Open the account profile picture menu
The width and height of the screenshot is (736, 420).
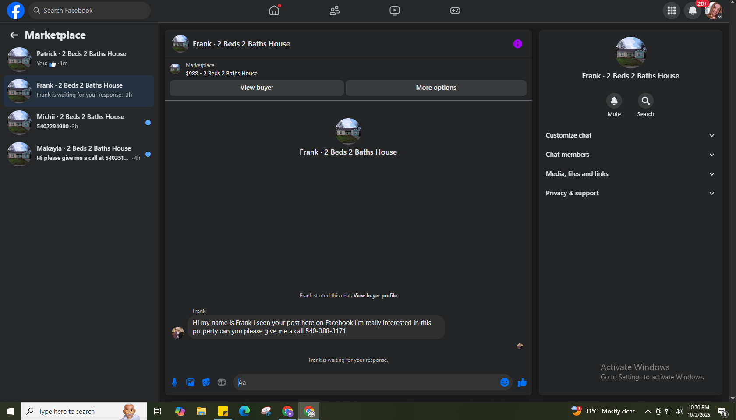tap(714, 11)
